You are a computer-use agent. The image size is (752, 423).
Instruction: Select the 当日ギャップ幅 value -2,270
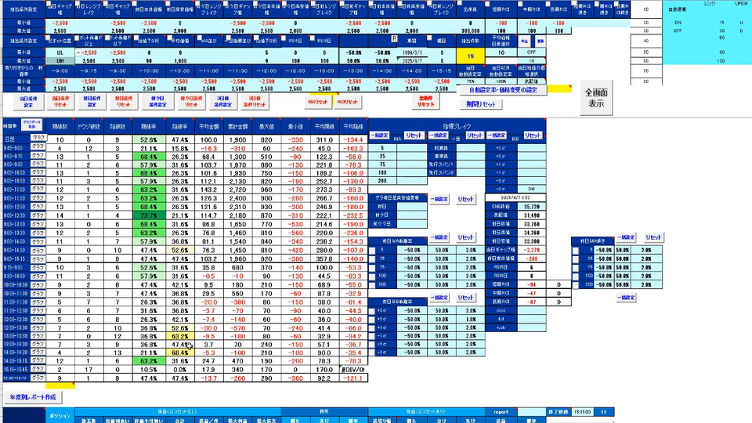531,250
